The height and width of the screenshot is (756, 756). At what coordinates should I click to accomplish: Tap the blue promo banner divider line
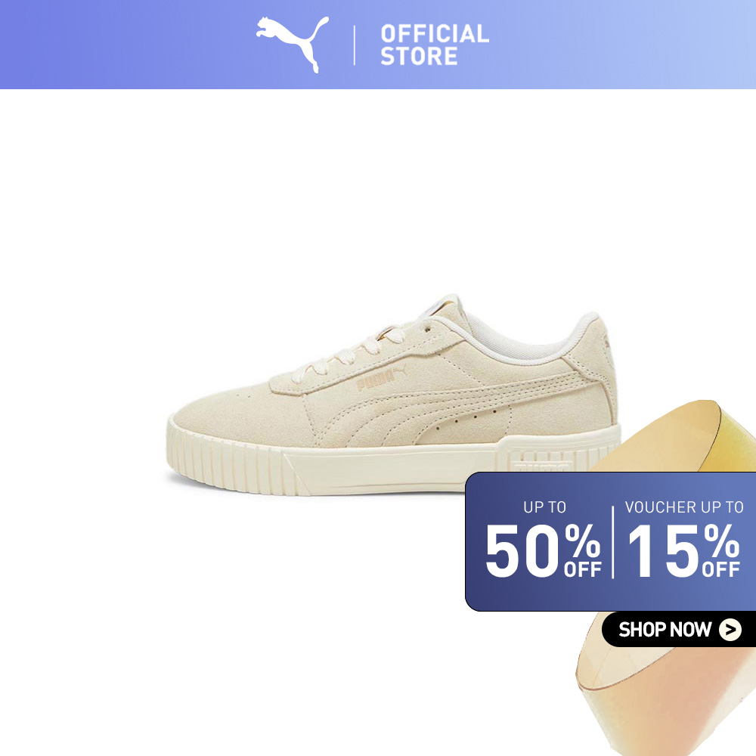tap(613, 542)
